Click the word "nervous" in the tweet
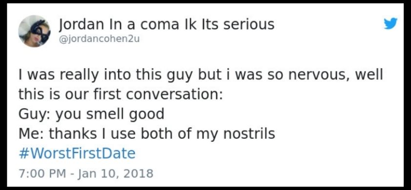 318,75
